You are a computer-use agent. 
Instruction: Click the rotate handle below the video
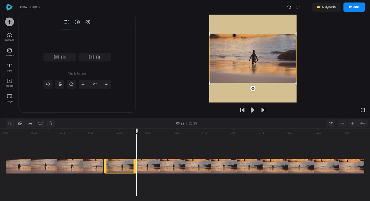[x=253, y=89]
